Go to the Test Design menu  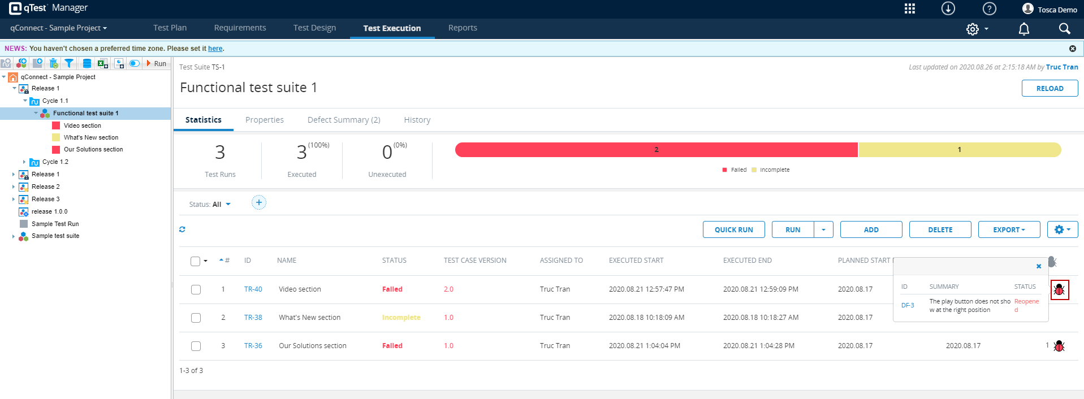(314, 28)
